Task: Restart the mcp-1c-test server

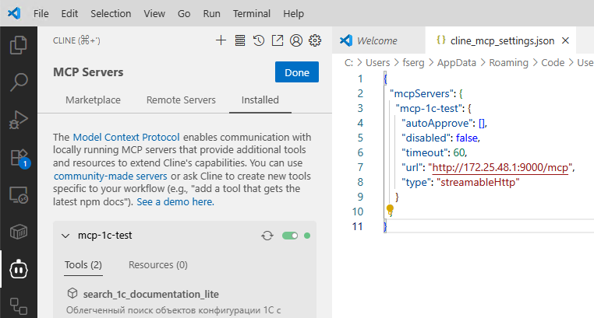Action: (267, 236)
